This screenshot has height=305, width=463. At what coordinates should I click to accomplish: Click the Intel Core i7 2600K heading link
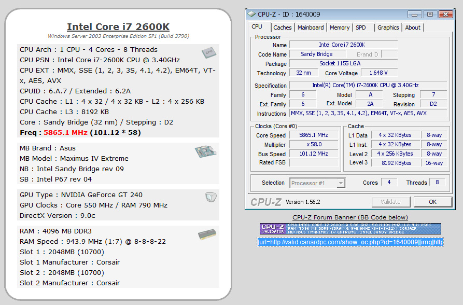(118, 27)
